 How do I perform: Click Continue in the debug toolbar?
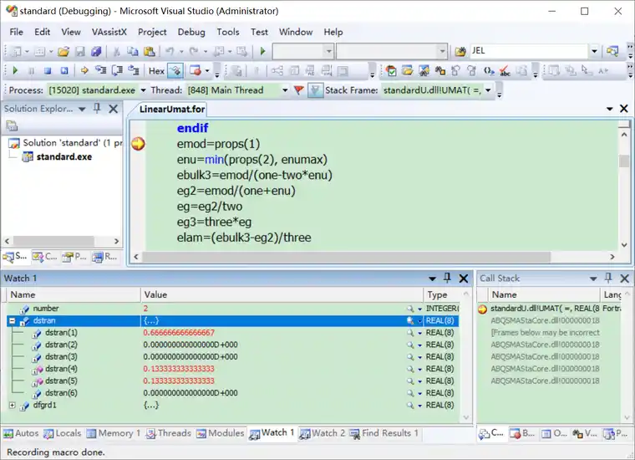[15, 70]
